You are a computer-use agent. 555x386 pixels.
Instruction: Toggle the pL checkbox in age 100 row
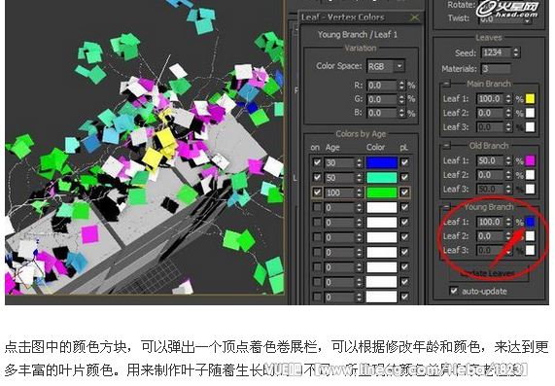[404, 193]
